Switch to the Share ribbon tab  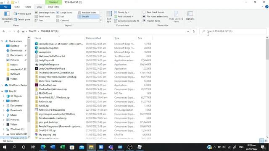click(x=28, y=7)
